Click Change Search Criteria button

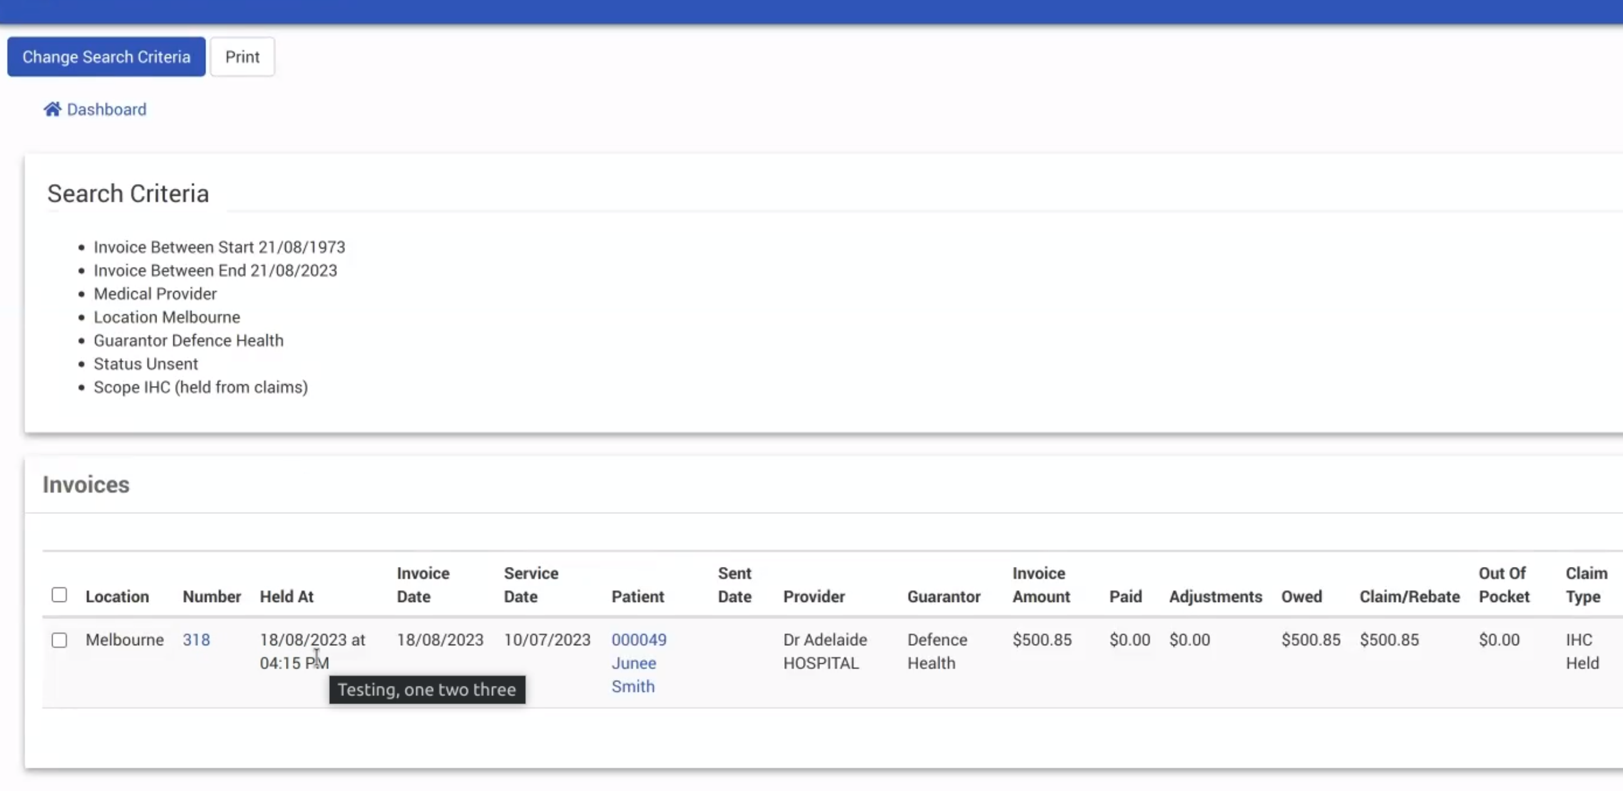[106, 57]
